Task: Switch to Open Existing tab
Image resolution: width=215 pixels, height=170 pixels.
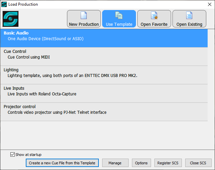Action: click(x=189, y=19)
